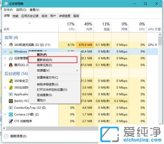Minimize the Task Manager window

click(x=134, y=4)
